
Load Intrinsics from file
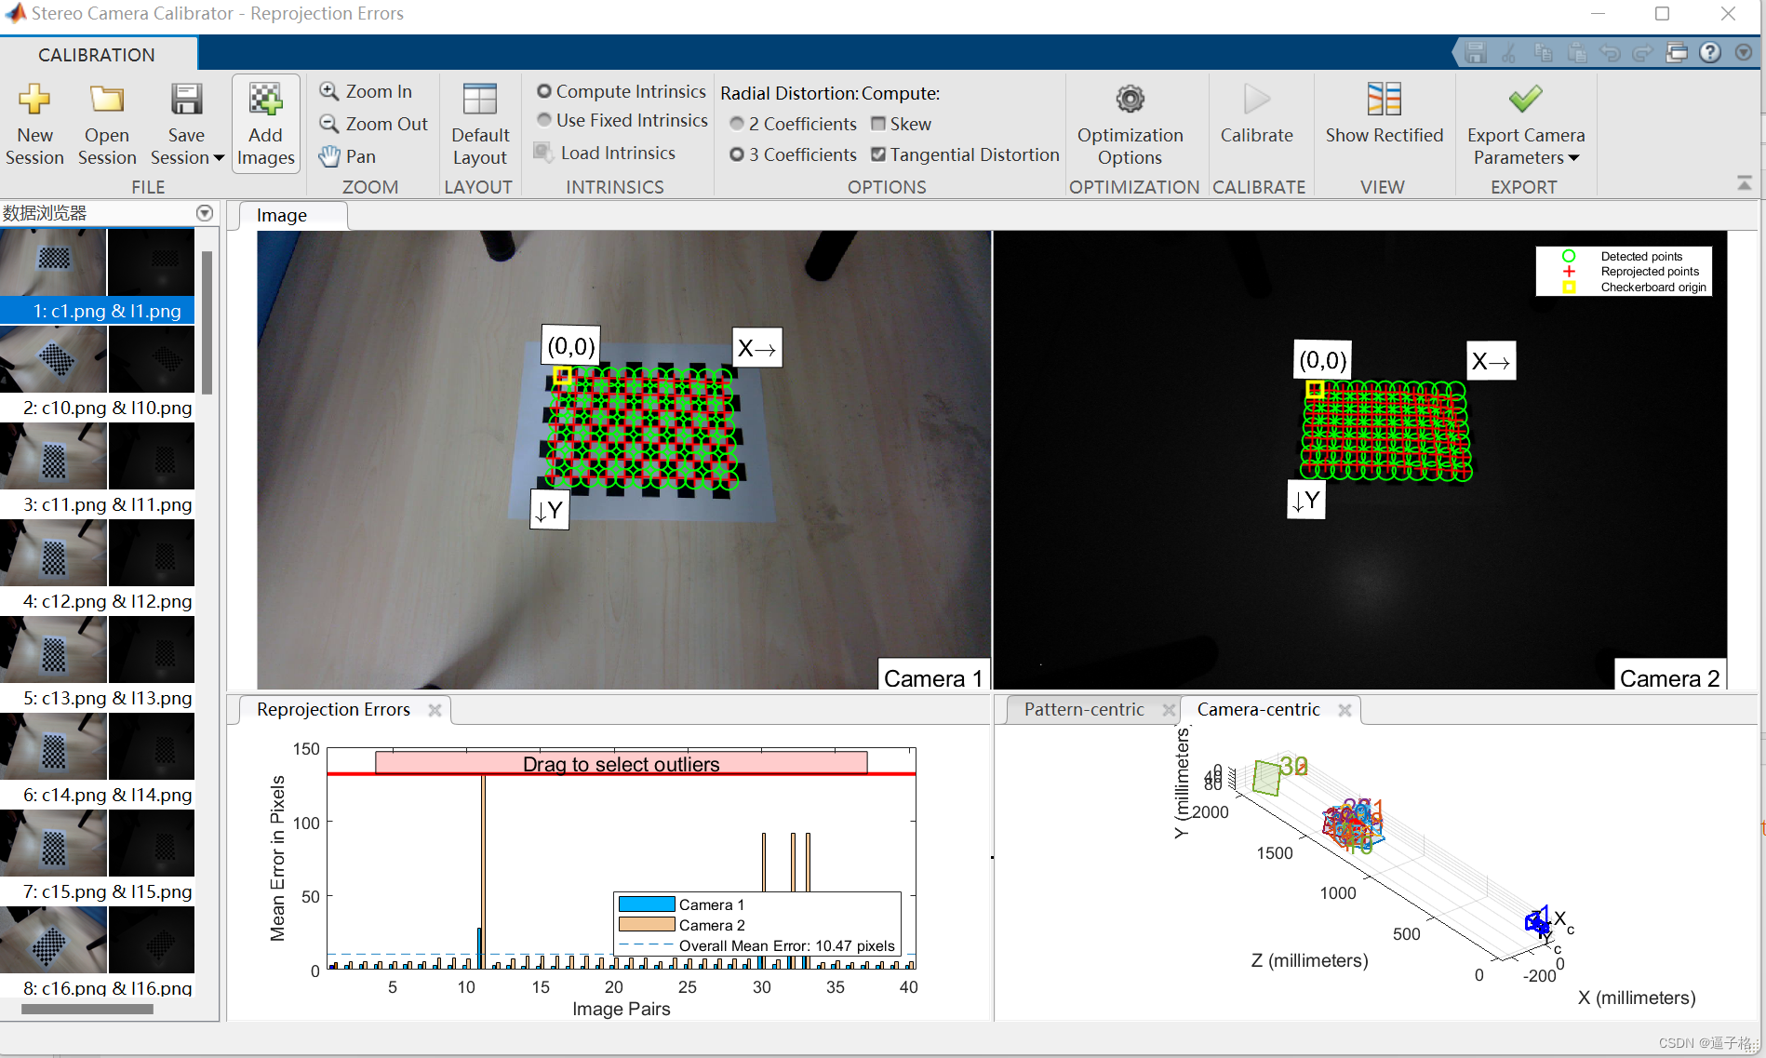tap(605, 153)
